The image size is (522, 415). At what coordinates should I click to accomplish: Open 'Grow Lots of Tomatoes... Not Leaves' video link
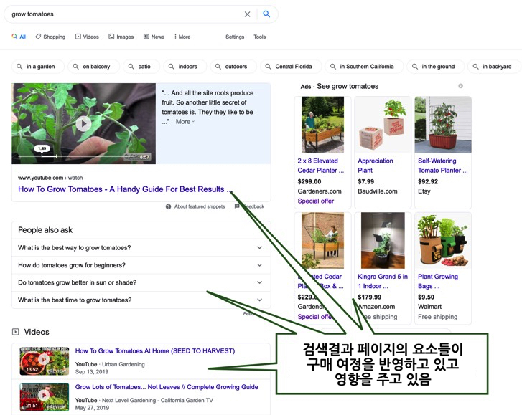click(167, 387)
